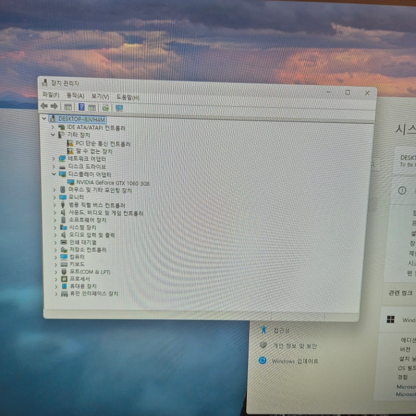Click the IDE ATA/ATAPI 컨트롤러 device icon
The width and height of the screenshot is (416, 416).
62,127
